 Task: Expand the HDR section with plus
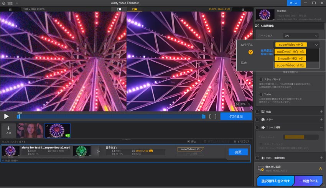321,158
